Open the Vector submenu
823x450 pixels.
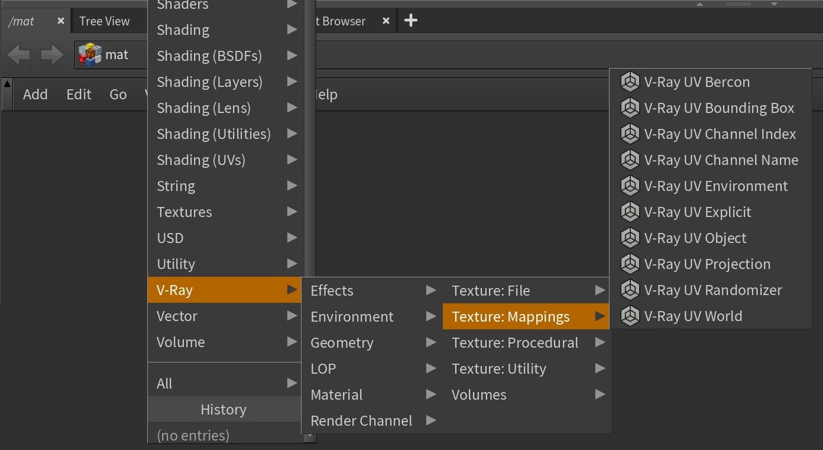pyautogui.click(x=226, y=316)
